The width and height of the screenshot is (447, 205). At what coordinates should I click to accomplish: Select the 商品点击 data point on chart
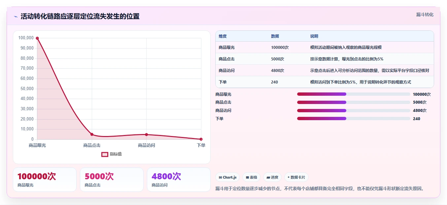[92, 134]
